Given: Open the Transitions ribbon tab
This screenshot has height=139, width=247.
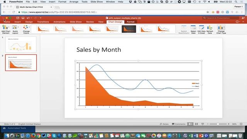Looking at the screenshot, I should [x=43, y=22].
